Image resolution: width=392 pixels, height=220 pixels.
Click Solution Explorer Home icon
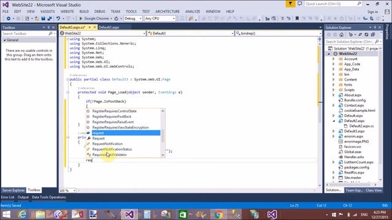click(342, 35)
